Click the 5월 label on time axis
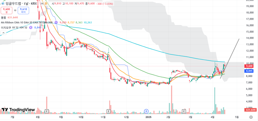 [x=237, y=117]
